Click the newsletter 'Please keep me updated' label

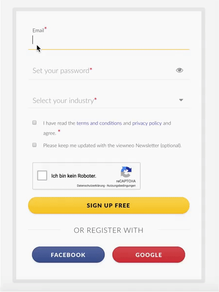point(112,145)
